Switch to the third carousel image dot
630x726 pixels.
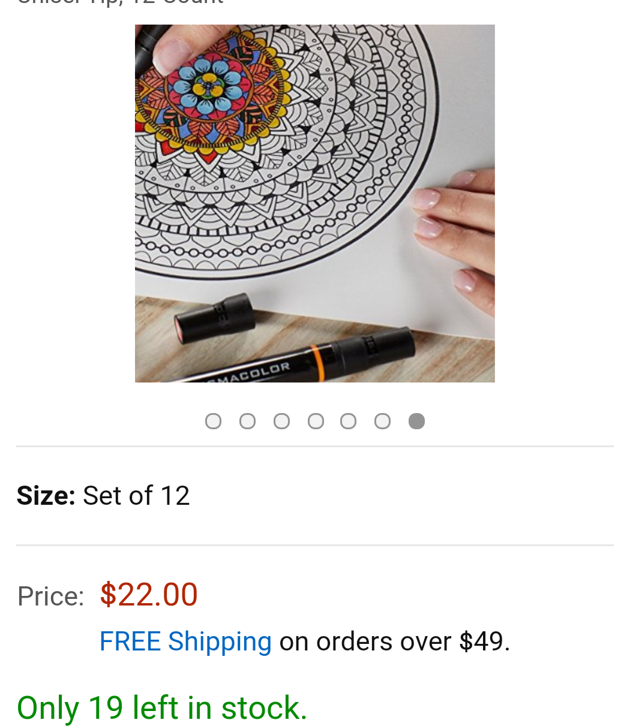pyautogui.click(x=281, y=421)
